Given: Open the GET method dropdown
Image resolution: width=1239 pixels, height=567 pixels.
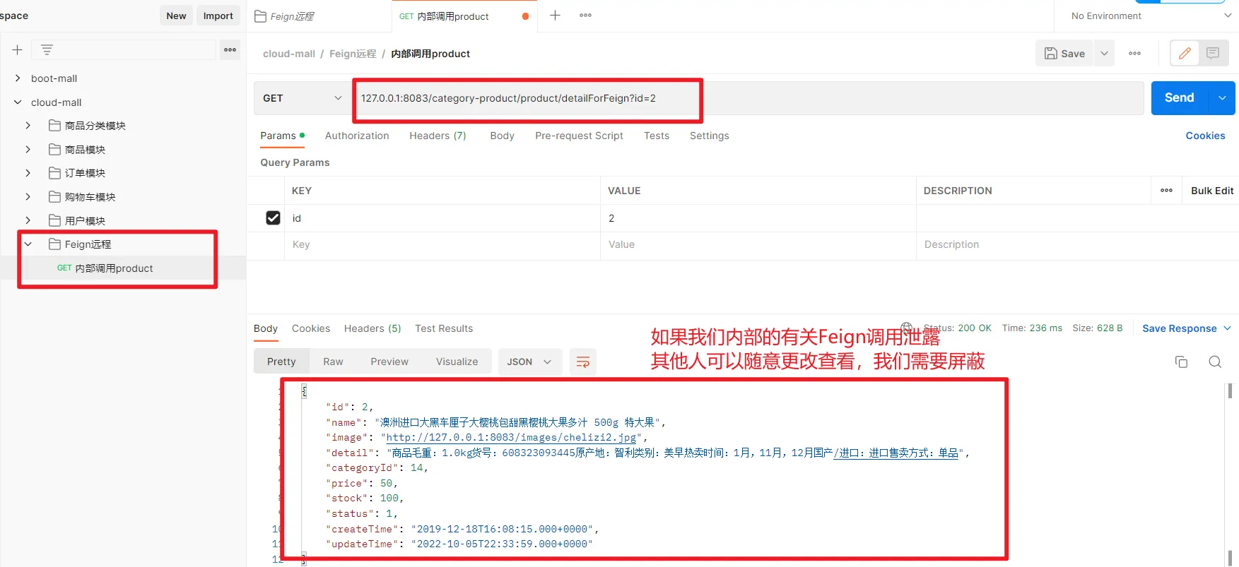Looking at the screenshot, I should [x=302, y=98].
